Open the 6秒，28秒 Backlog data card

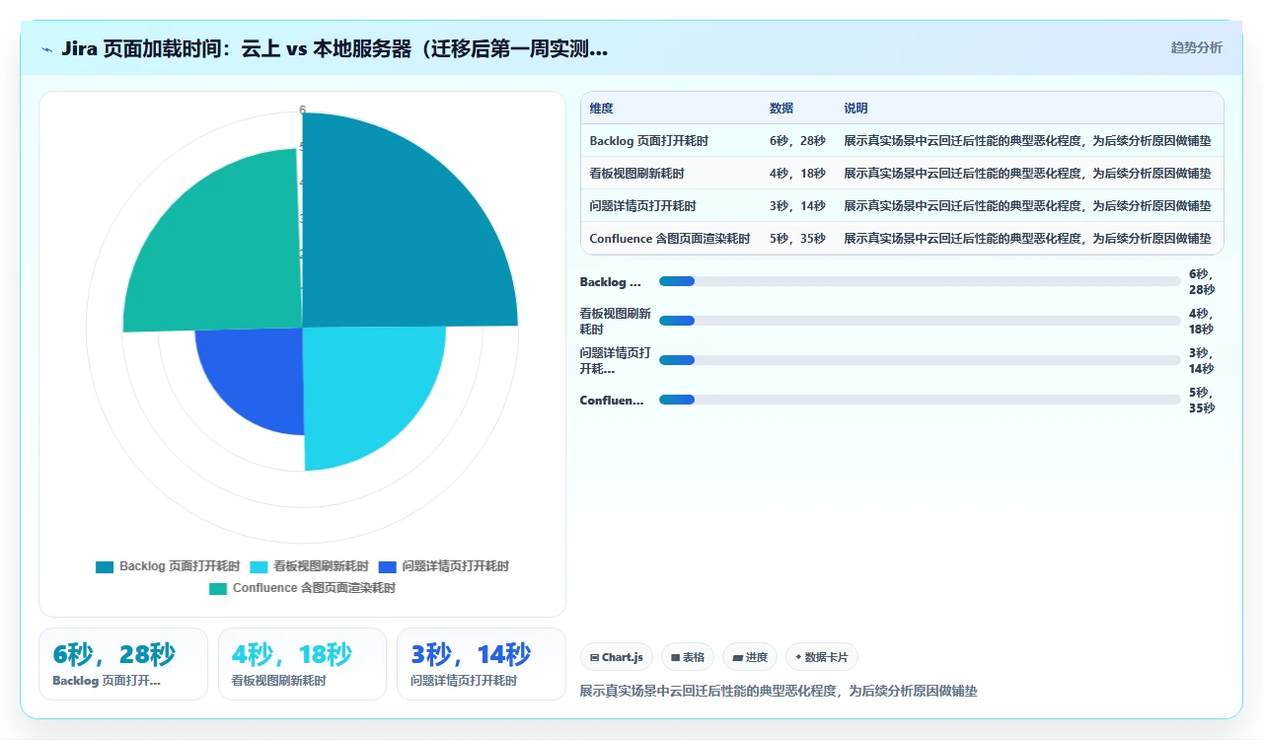123,664
